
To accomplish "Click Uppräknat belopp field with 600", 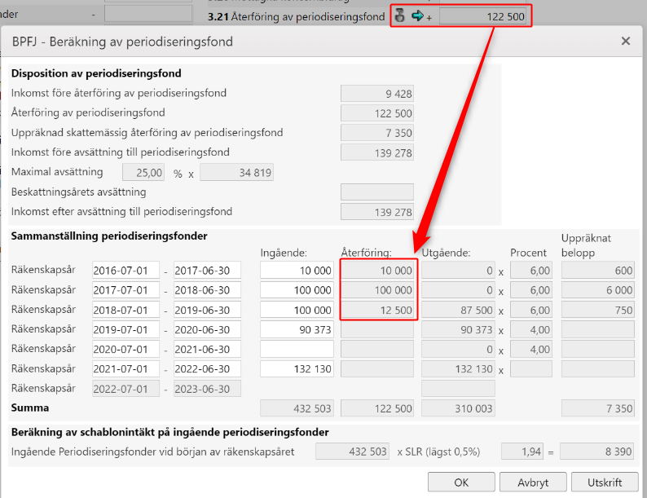I will [x=598, y=271].
